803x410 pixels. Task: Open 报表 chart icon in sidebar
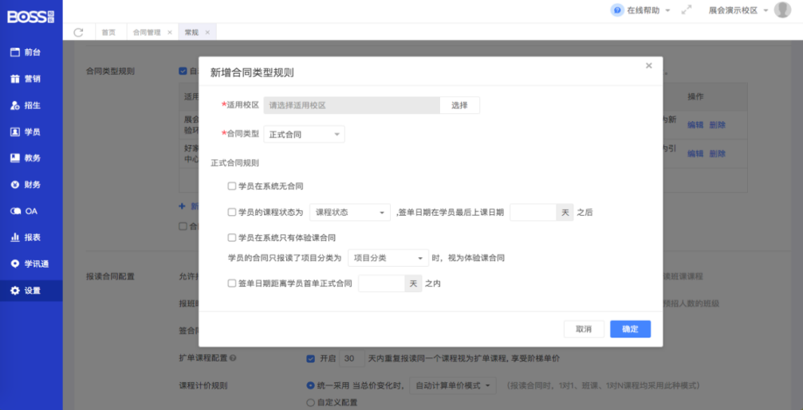(14, 237)
